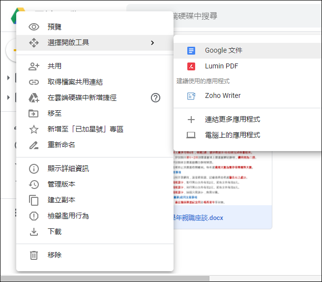The width and height of the screenshot is (322, 282).
Task: Choose 取得檔案共用連結
Action: click(95, 82)
